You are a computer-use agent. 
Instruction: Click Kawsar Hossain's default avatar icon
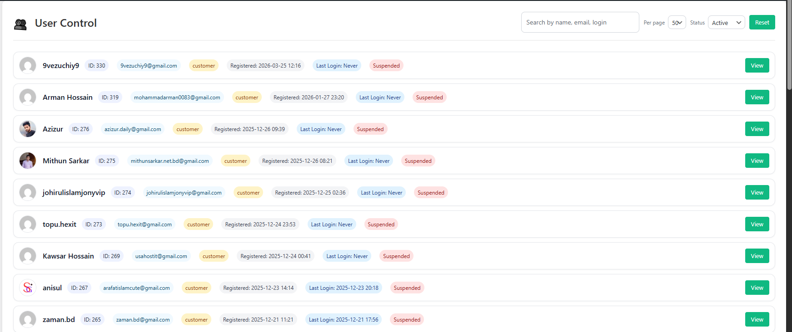point(28,256)
